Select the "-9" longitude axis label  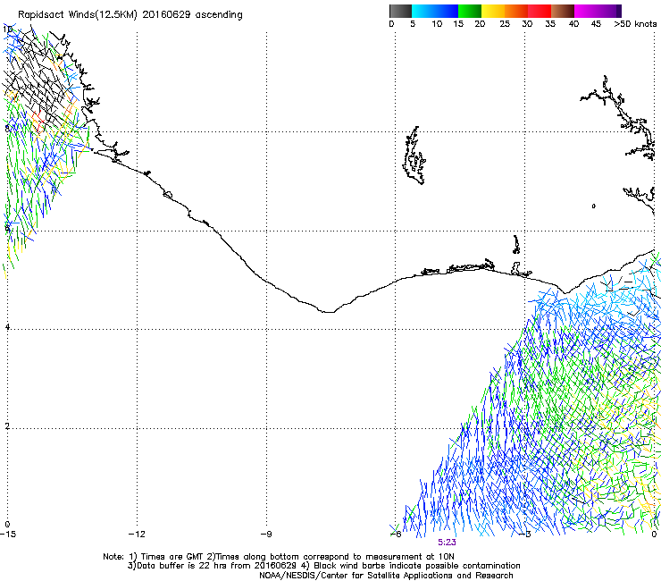click(266, 535)
